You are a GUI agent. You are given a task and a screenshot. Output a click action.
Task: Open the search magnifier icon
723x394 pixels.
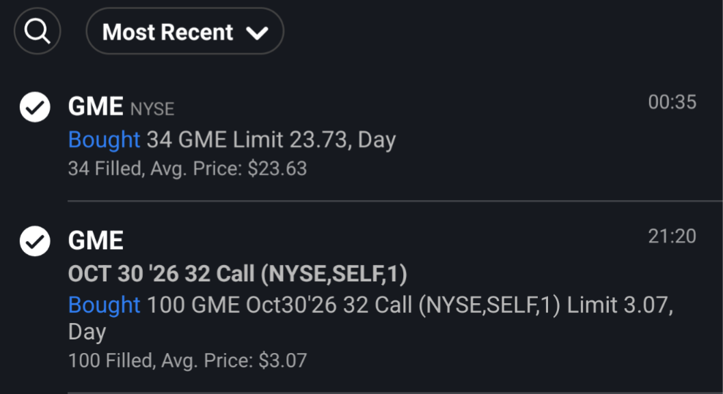click(x=37, y=31)
